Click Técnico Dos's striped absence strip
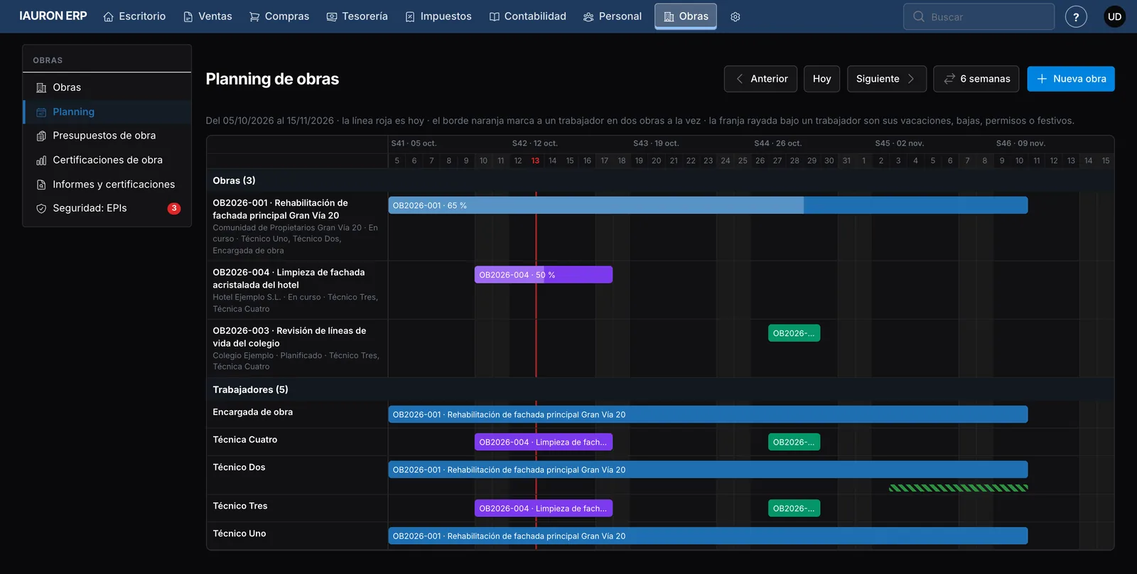 [x=958, y=488]
